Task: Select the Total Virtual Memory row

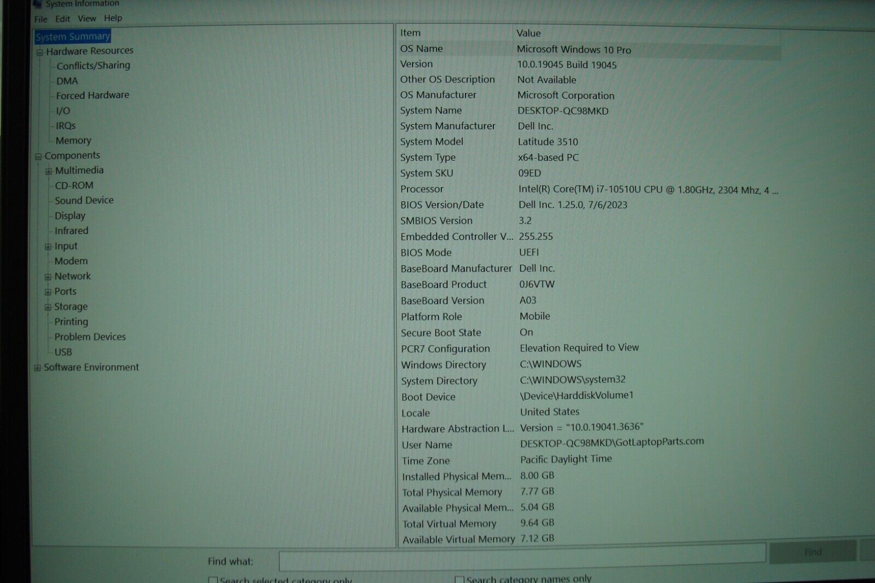Action: pyautogui.click(x=589, y=523)
